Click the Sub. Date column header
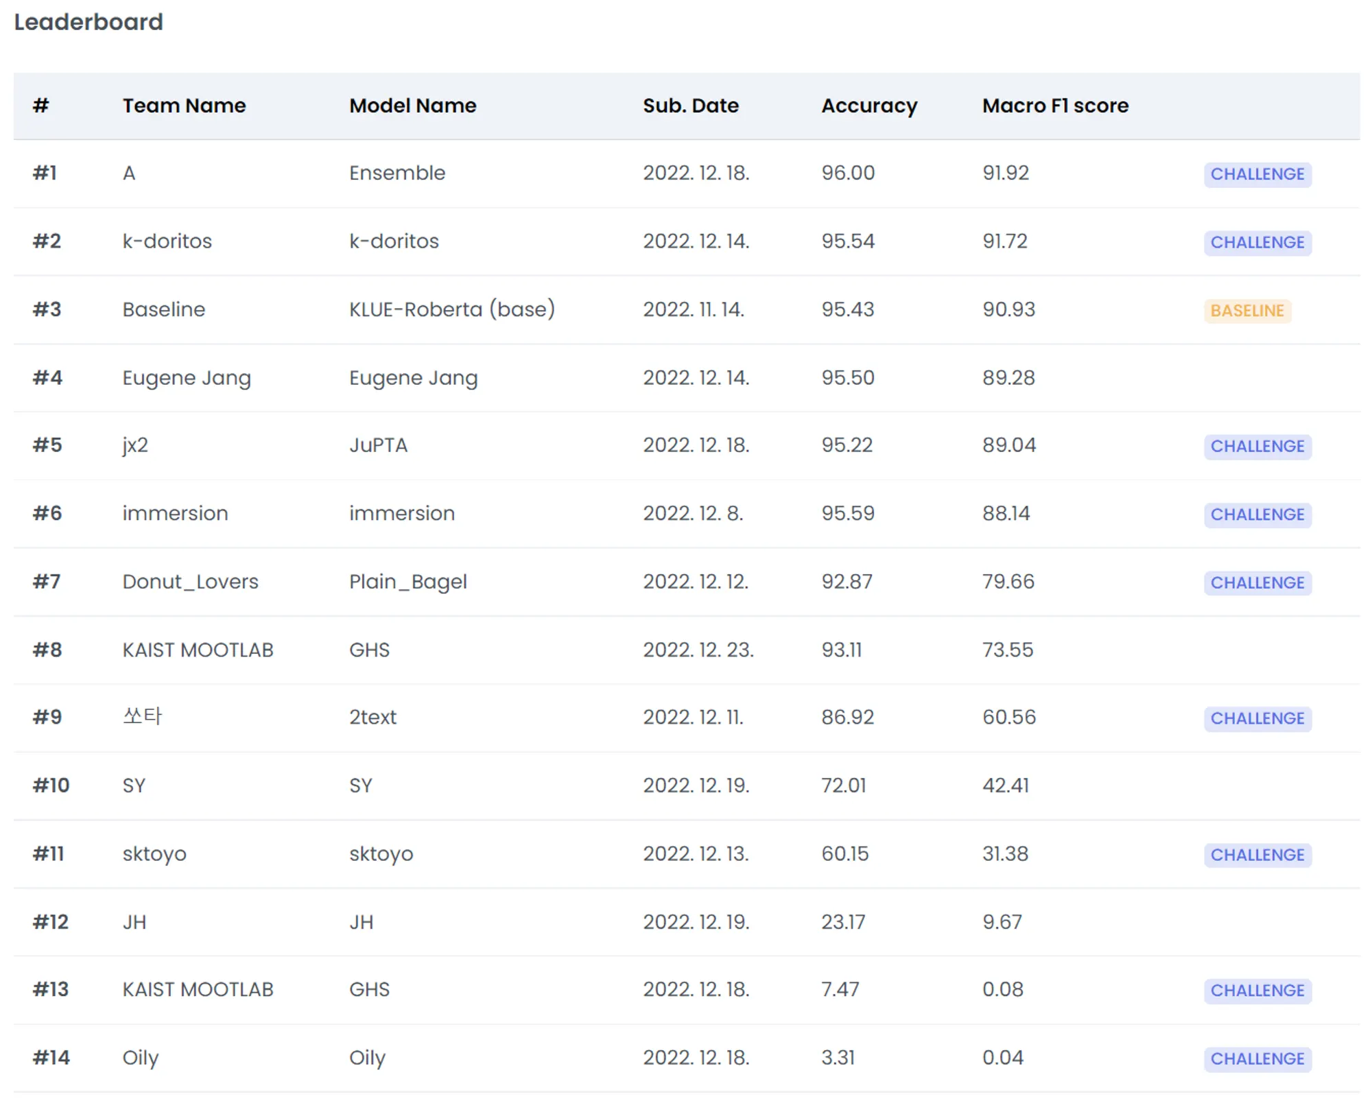 [690, 106]
